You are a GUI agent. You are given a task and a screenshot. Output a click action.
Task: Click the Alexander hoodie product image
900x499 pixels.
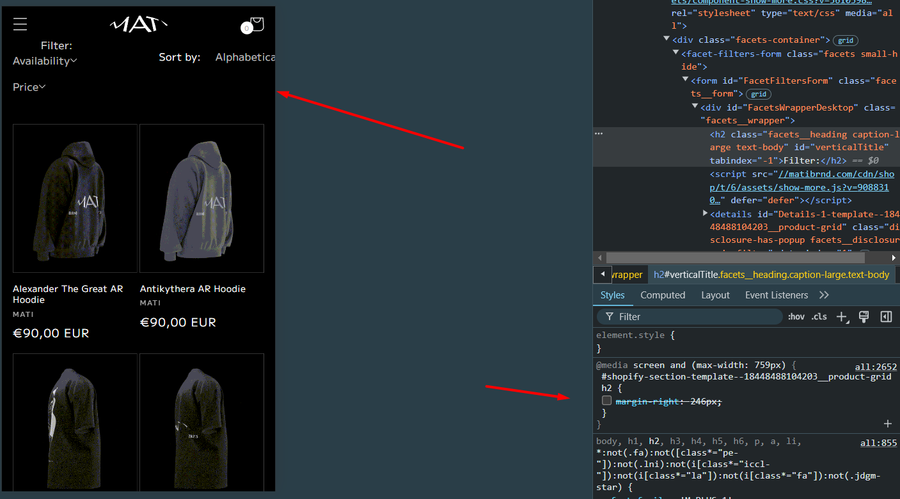point(75,198)
